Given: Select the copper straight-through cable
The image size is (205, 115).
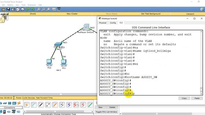Looking at the screenshot, I should coord(41,105).
